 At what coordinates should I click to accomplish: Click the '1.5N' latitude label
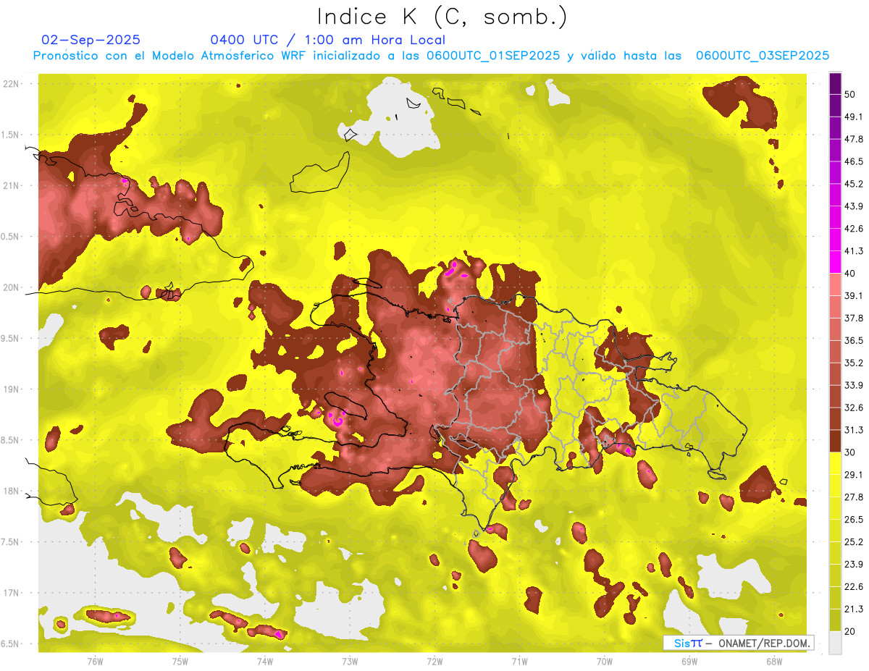pos(12,135)
